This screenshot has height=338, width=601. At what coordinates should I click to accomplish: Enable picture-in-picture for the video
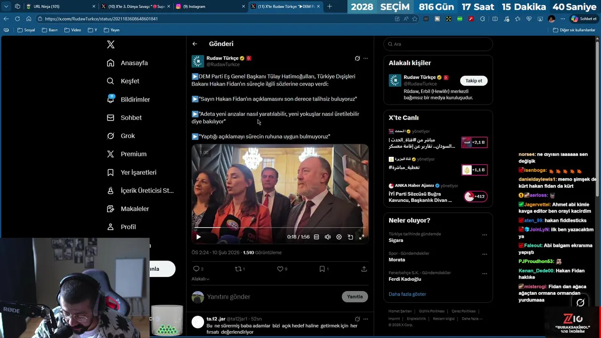coord(350,237)
